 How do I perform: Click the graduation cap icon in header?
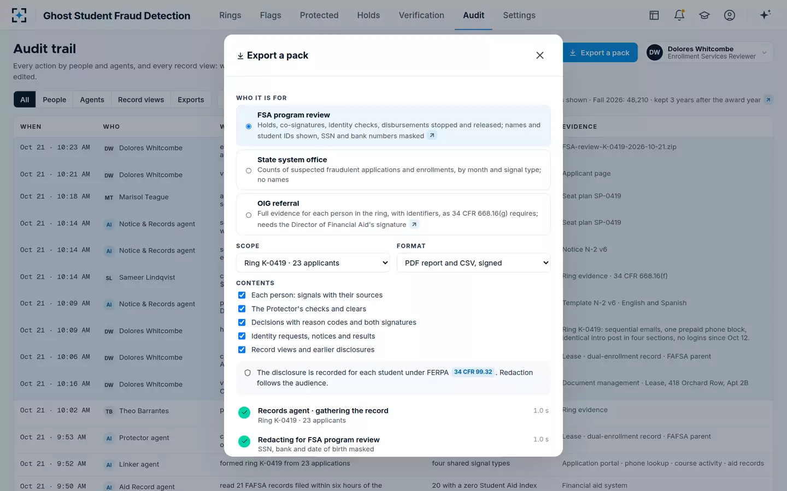pos(704,15)
